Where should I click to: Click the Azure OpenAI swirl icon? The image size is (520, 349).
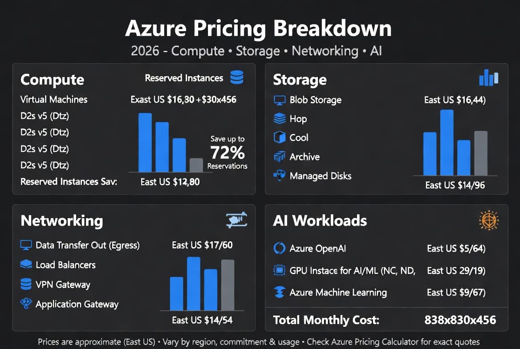279,248
